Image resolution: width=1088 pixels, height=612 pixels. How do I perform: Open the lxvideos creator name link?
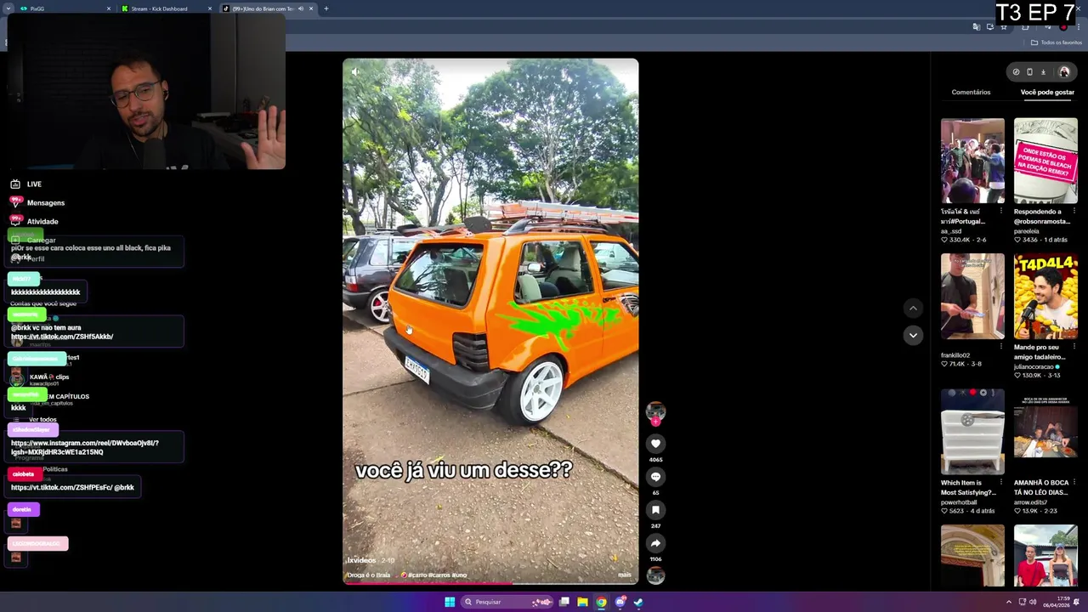361,561
